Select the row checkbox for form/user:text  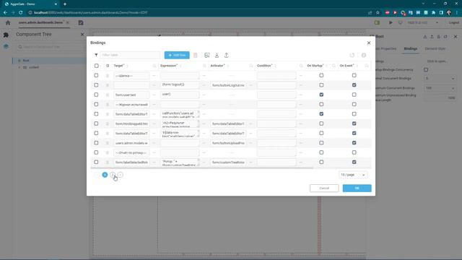96,95
